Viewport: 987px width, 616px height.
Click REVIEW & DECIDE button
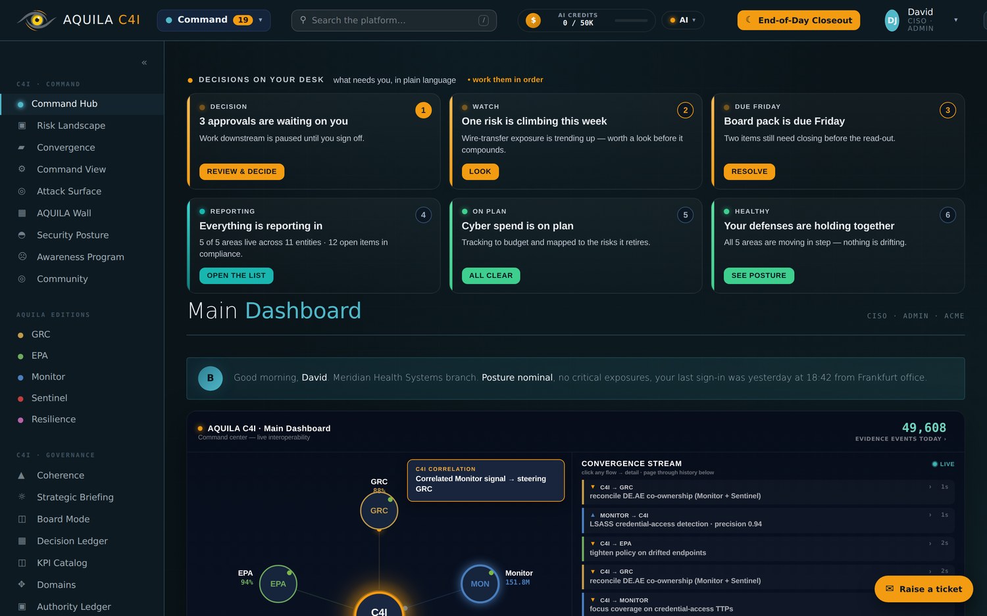click(x=241, y=172)
